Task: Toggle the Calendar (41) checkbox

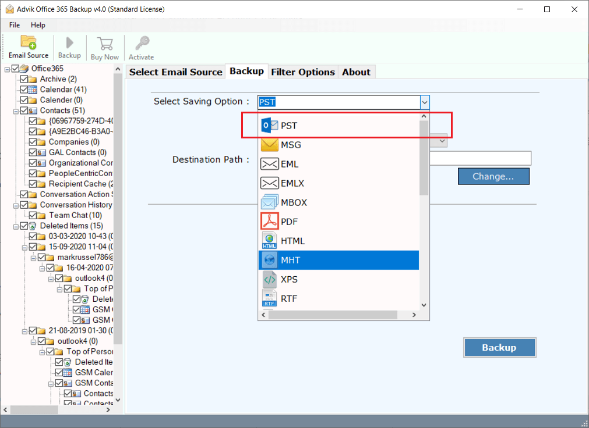Action: (x=24, y=90)
